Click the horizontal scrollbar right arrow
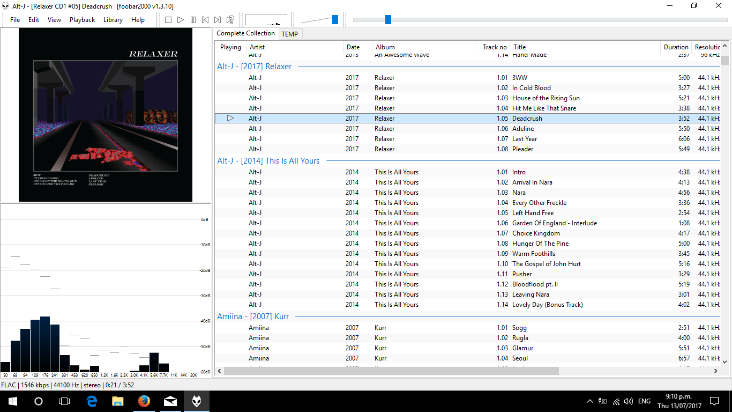 coord(715,371)
